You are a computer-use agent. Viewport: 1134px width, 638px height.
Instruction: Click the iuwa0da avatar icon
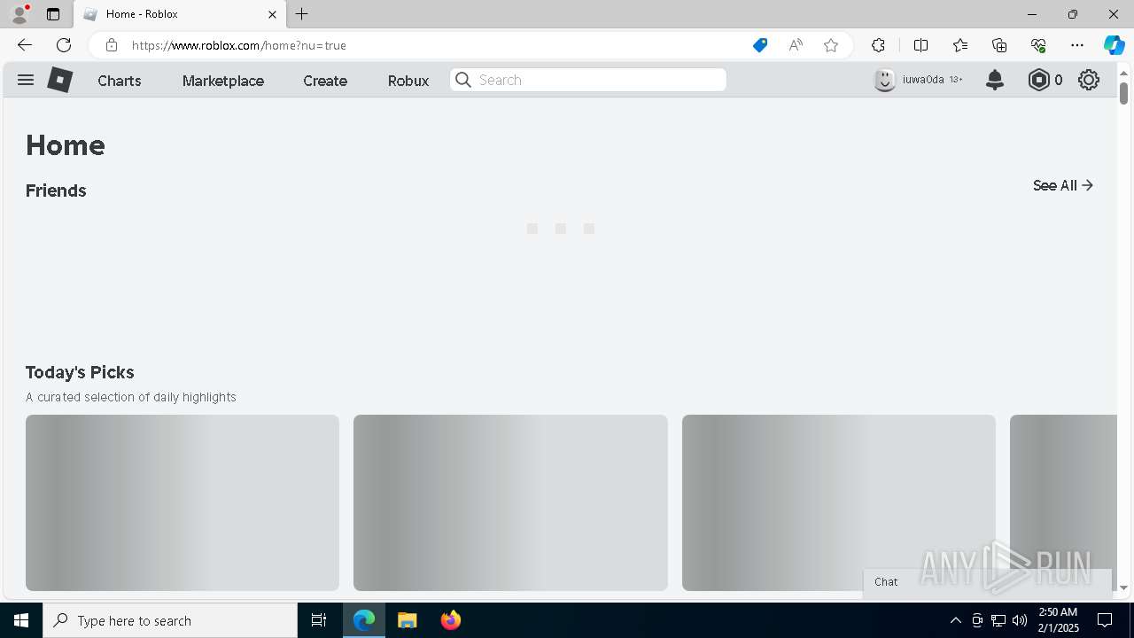click(x=884, y=80)
